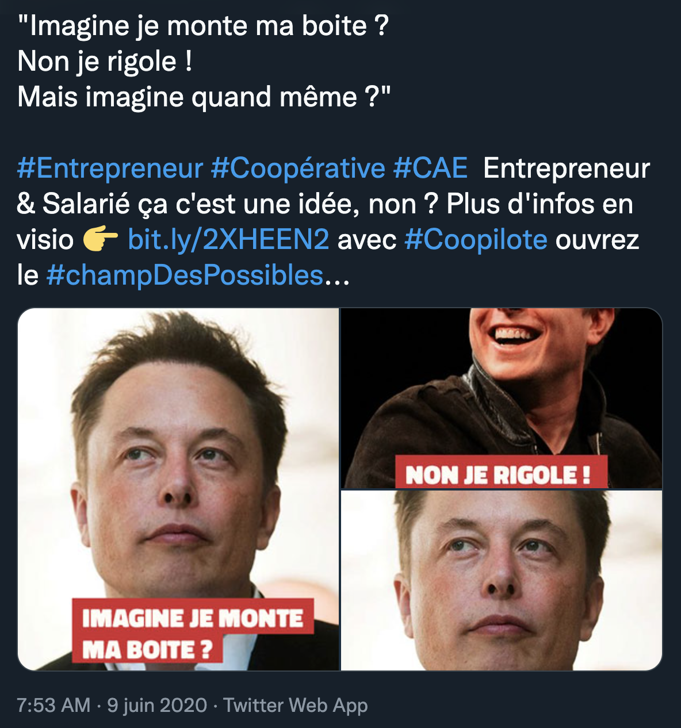This screenshot has height=728, width=681.
Task: Click the red "NON JE RIGOLE !" banner
Action: [499, 474]
